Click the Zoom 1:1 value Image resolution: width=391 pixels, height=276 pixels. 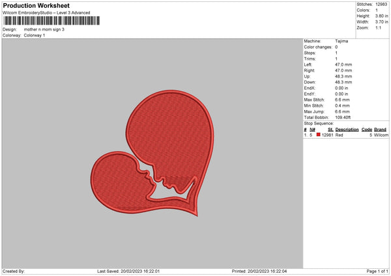click(x=378, y=27)
